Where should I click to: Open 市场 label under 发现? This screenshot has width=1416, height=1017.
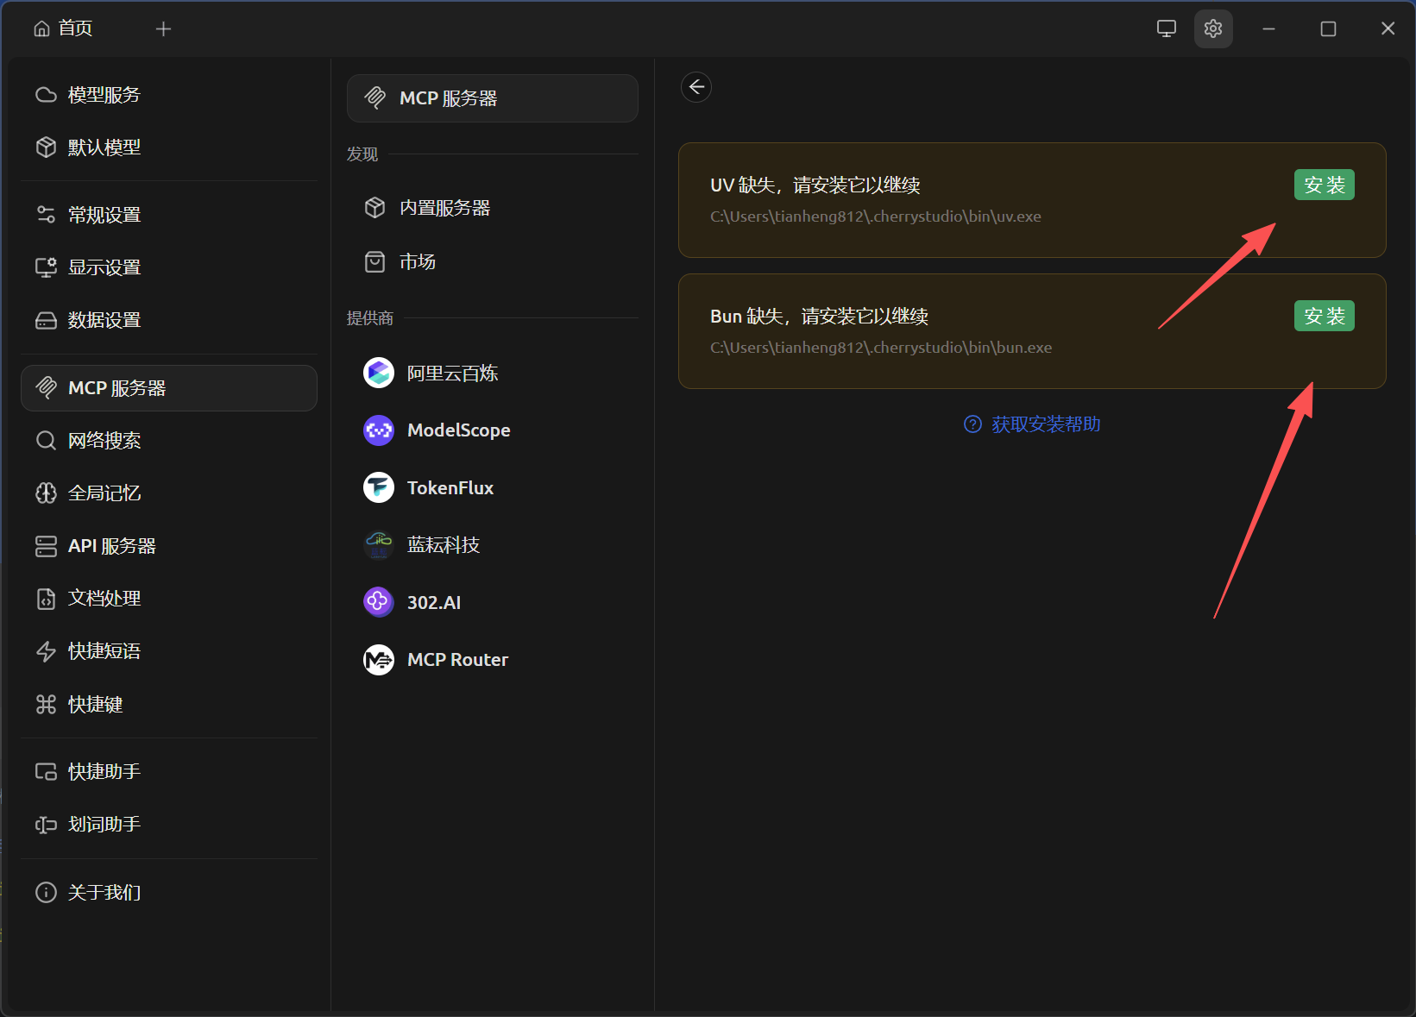tap(418, 261)
